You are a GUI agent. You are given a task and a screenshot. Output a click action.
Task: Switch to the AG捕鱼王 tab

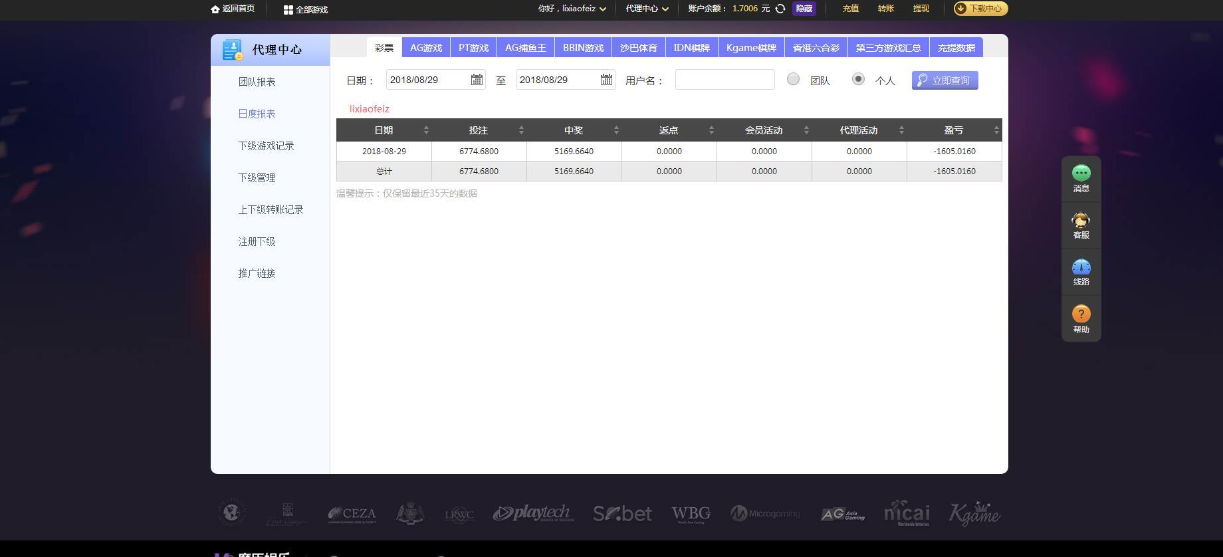tap(526, 48)
